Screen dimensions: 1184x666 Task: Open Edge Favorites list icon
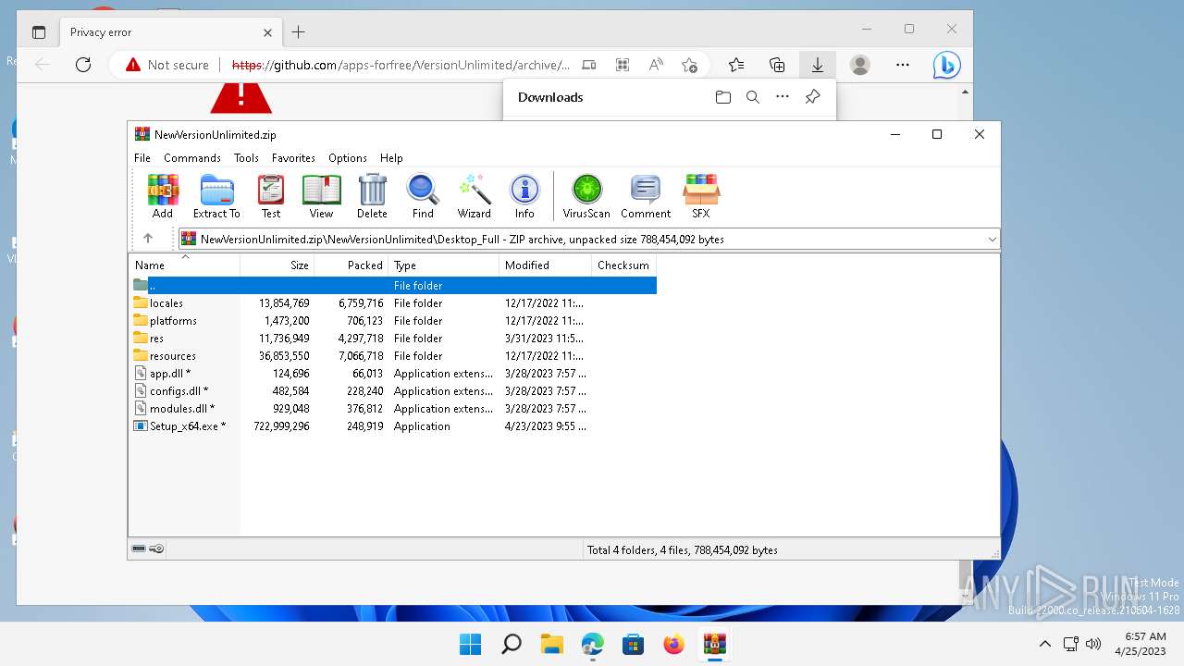point(736,65)
